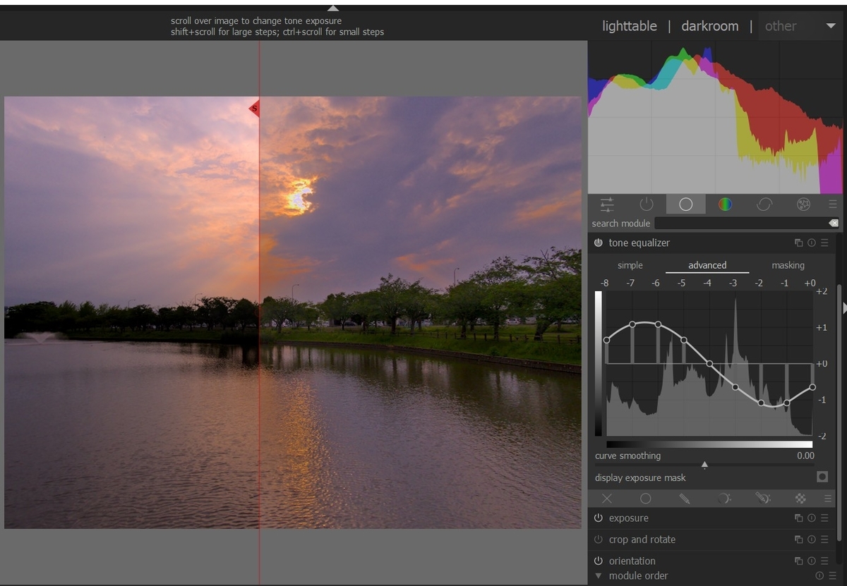Select the -8 EV curve node
The height and width of the screenshot is (586, 847).
pos(606,341)
